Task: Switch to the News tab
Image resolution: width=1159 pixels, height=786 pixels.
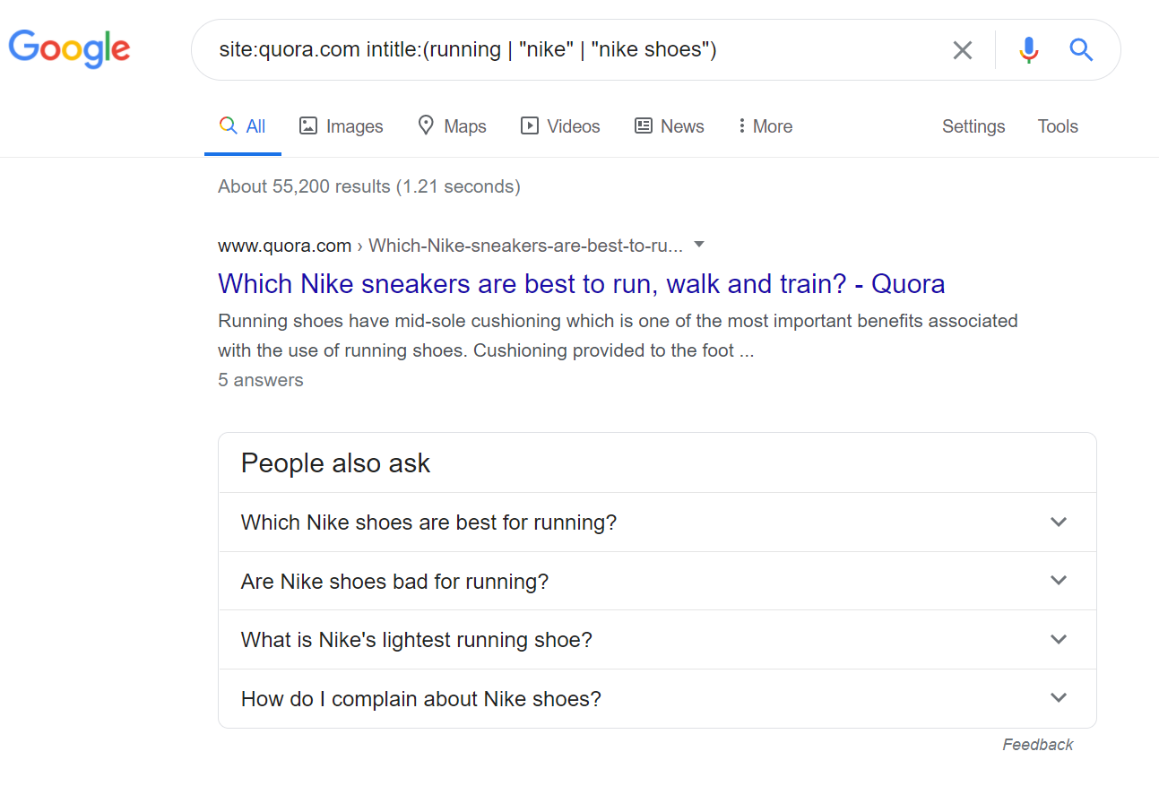Action: tap(669, 126)
